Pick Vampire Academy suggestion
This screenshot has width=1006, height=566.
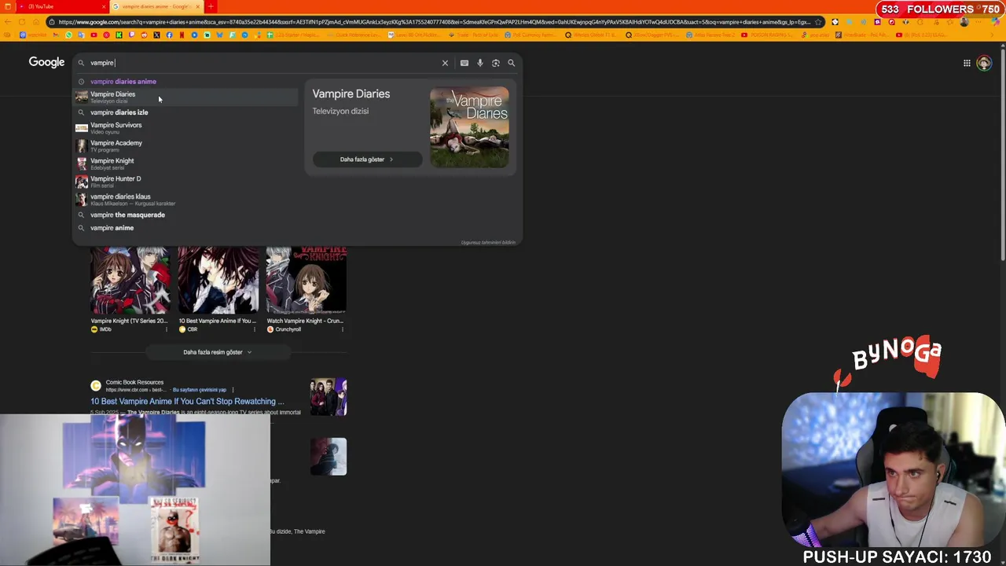185,145
